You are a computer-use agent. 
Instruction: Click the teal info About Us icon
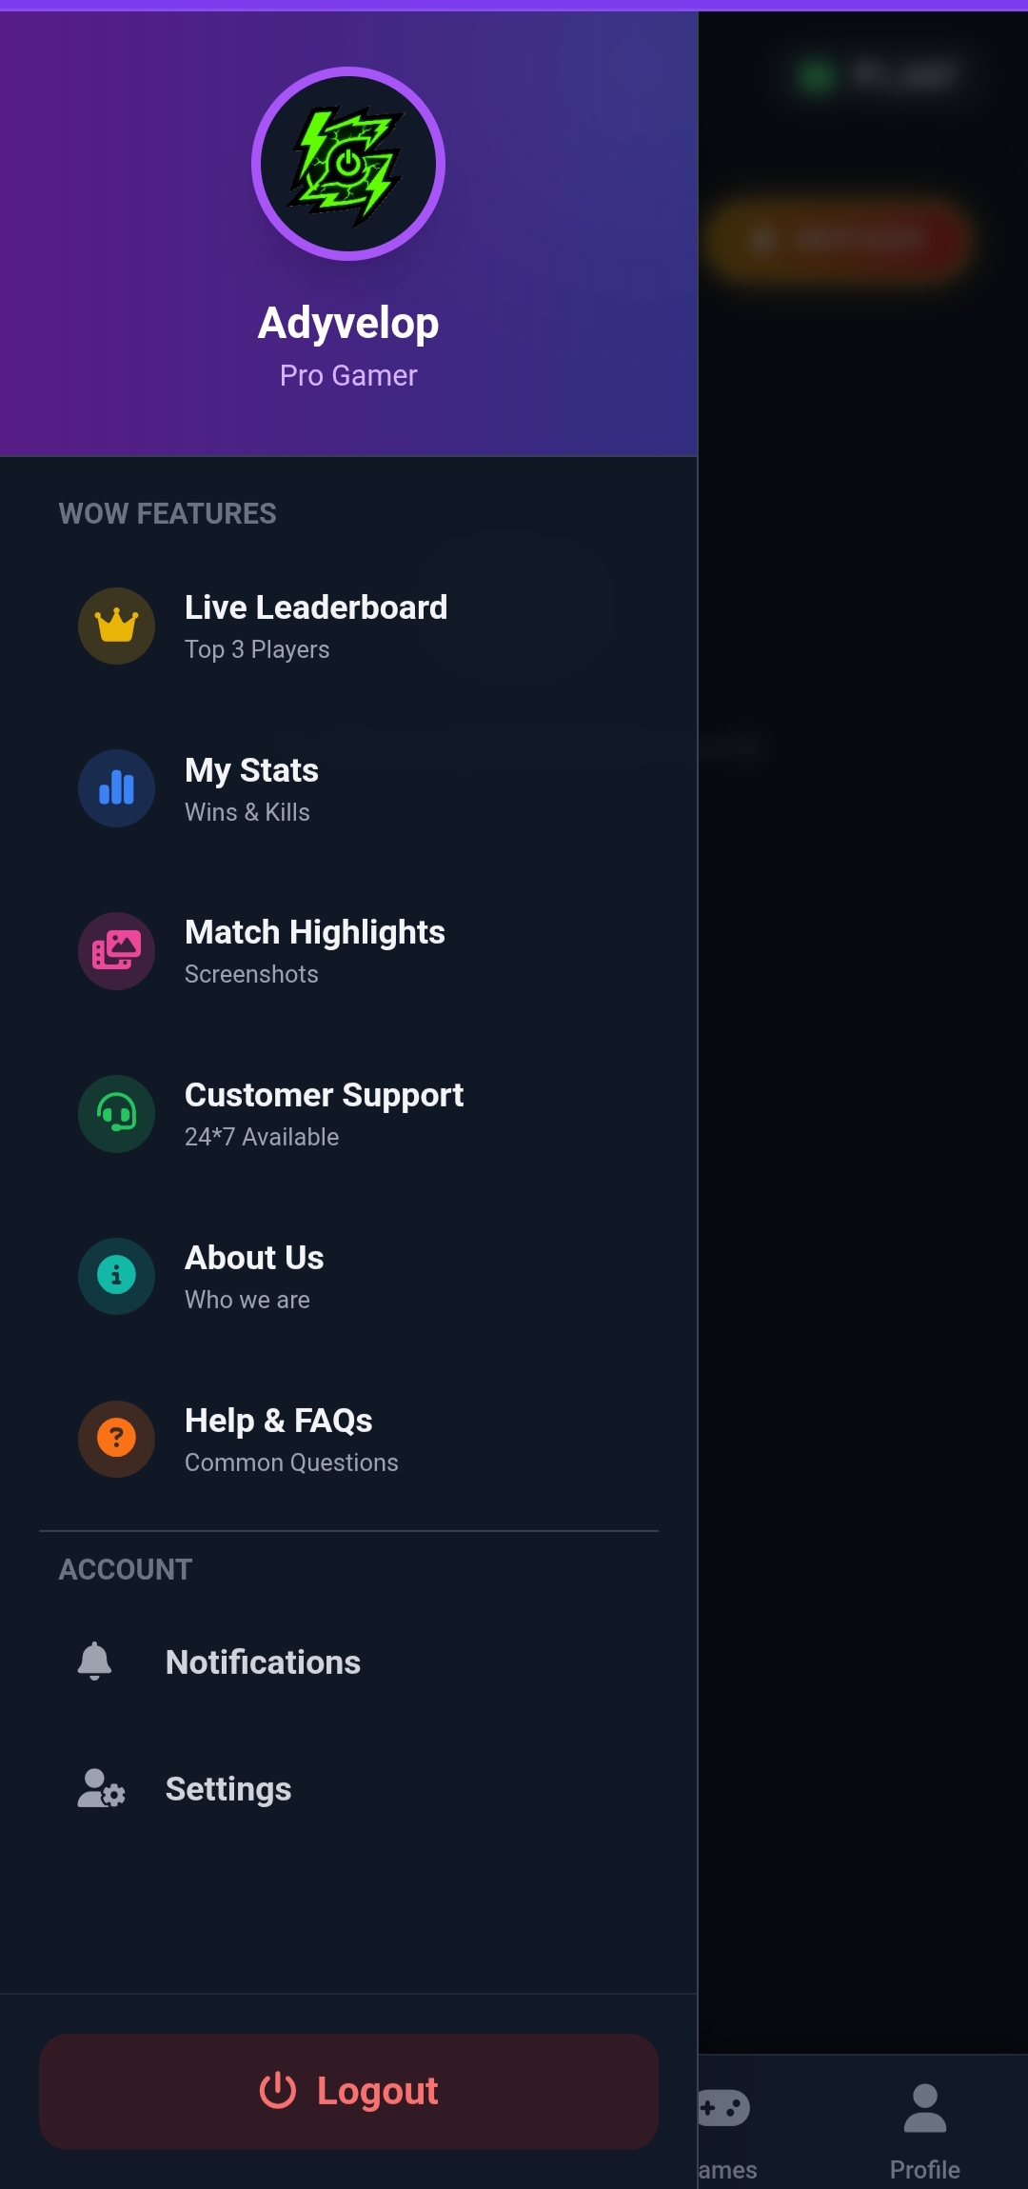(116, 1276)
